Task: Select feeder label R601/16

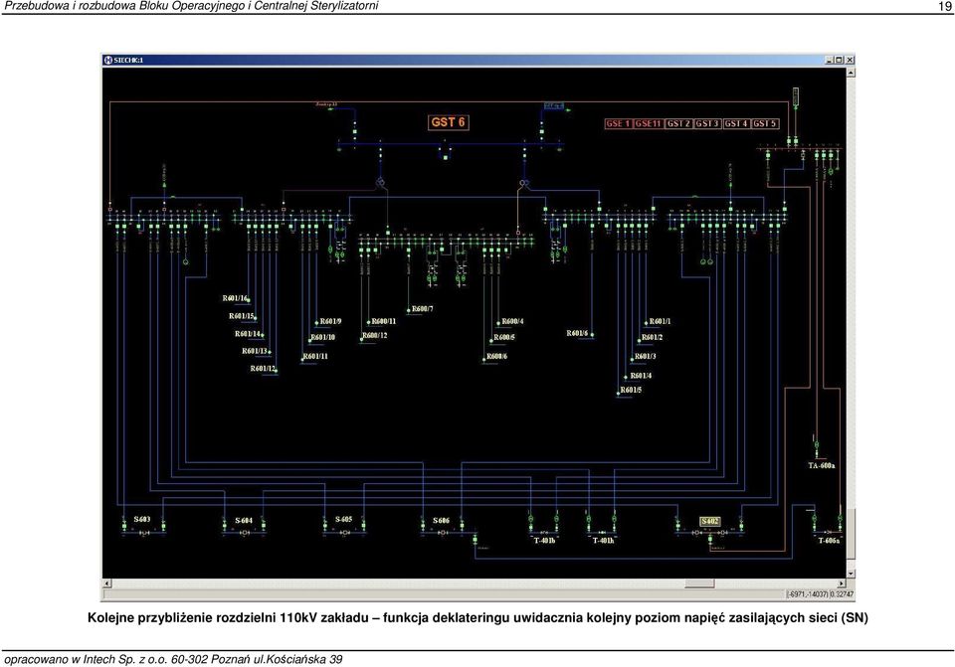Action: [x=235, y=298]
